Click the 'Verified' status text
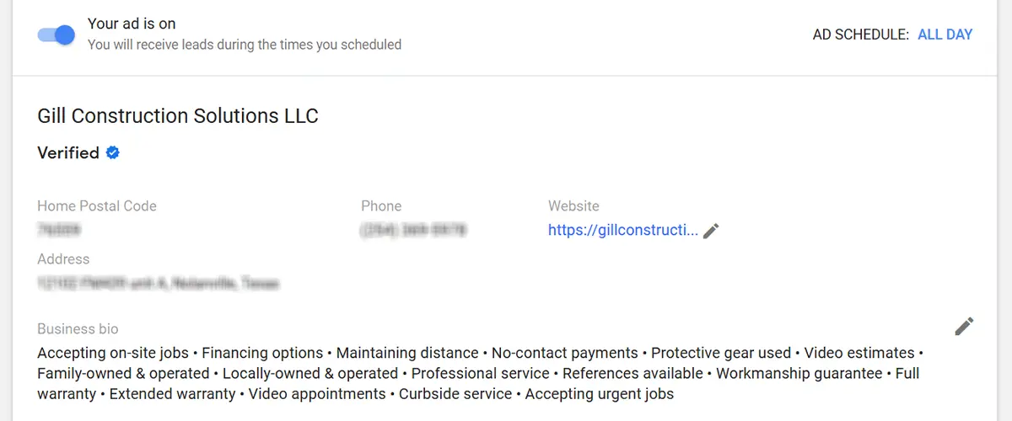This screenshot has height=421, width=1012. click(68, 153)
